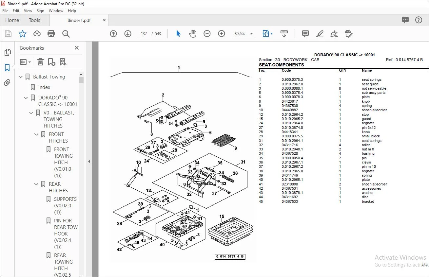Go to previous page arrow
Screen dimensions: 429x277
113,34
